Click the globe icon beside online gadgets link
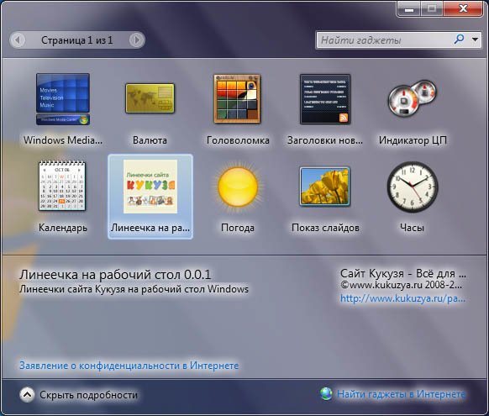This screenshot has width=489, height=416. 326,393
